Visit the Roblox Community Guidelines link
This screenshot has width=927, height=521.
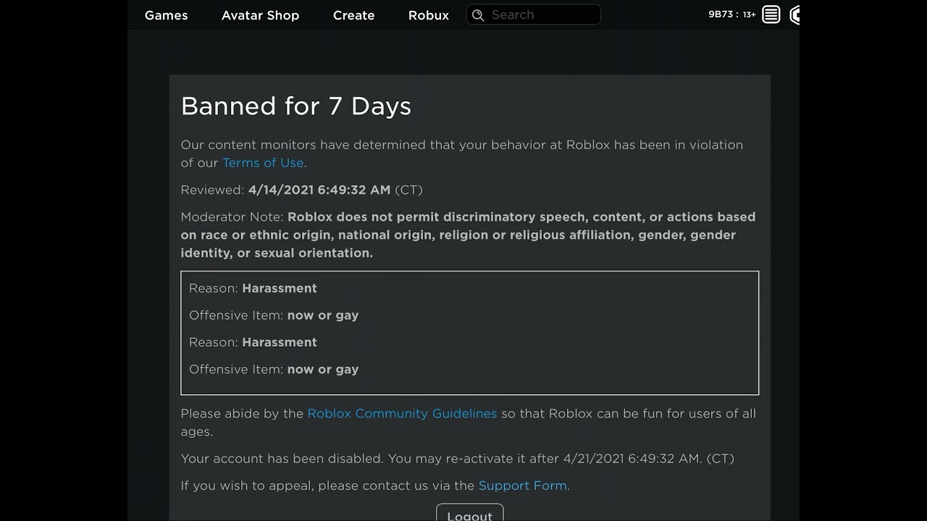pyautogui.click(x=402, y=414)
